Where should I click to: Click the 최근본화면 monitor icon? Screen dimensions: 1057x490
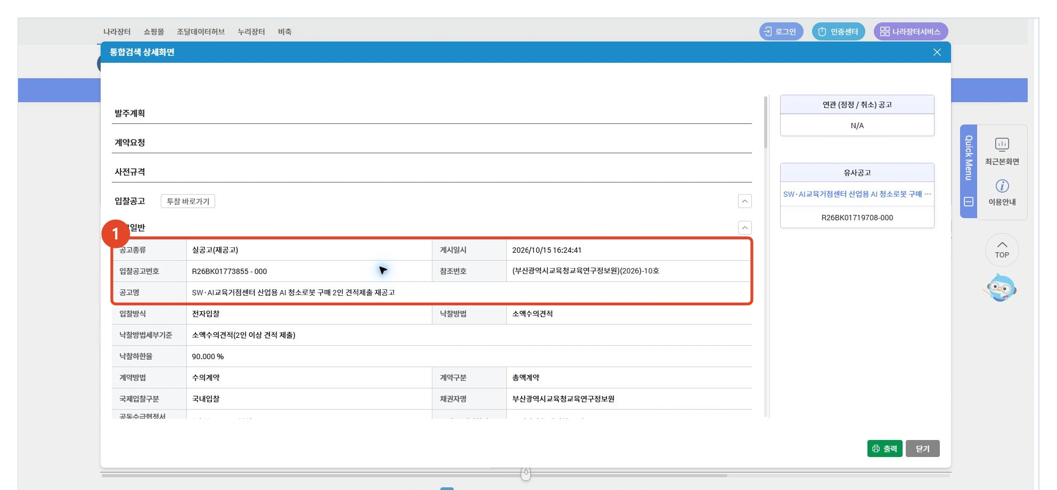[1002, 144]
